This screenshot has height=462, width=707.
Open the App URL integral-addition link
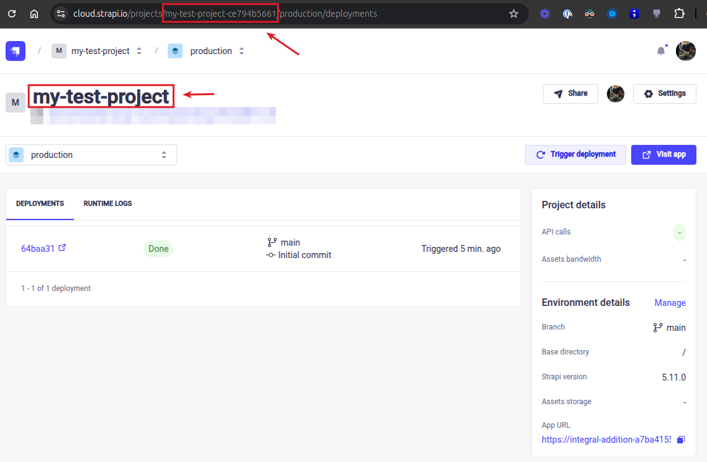pyautogui.click(x=606, y=440)
